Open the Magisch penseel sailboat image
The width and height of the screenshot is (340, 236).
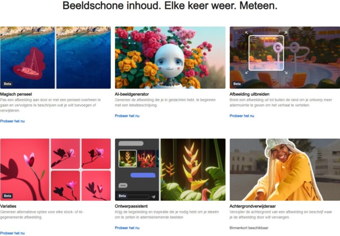pos(55,57)
